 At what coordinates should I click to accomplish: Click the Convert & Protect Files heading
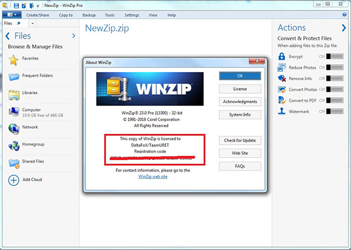pos(304,39)
